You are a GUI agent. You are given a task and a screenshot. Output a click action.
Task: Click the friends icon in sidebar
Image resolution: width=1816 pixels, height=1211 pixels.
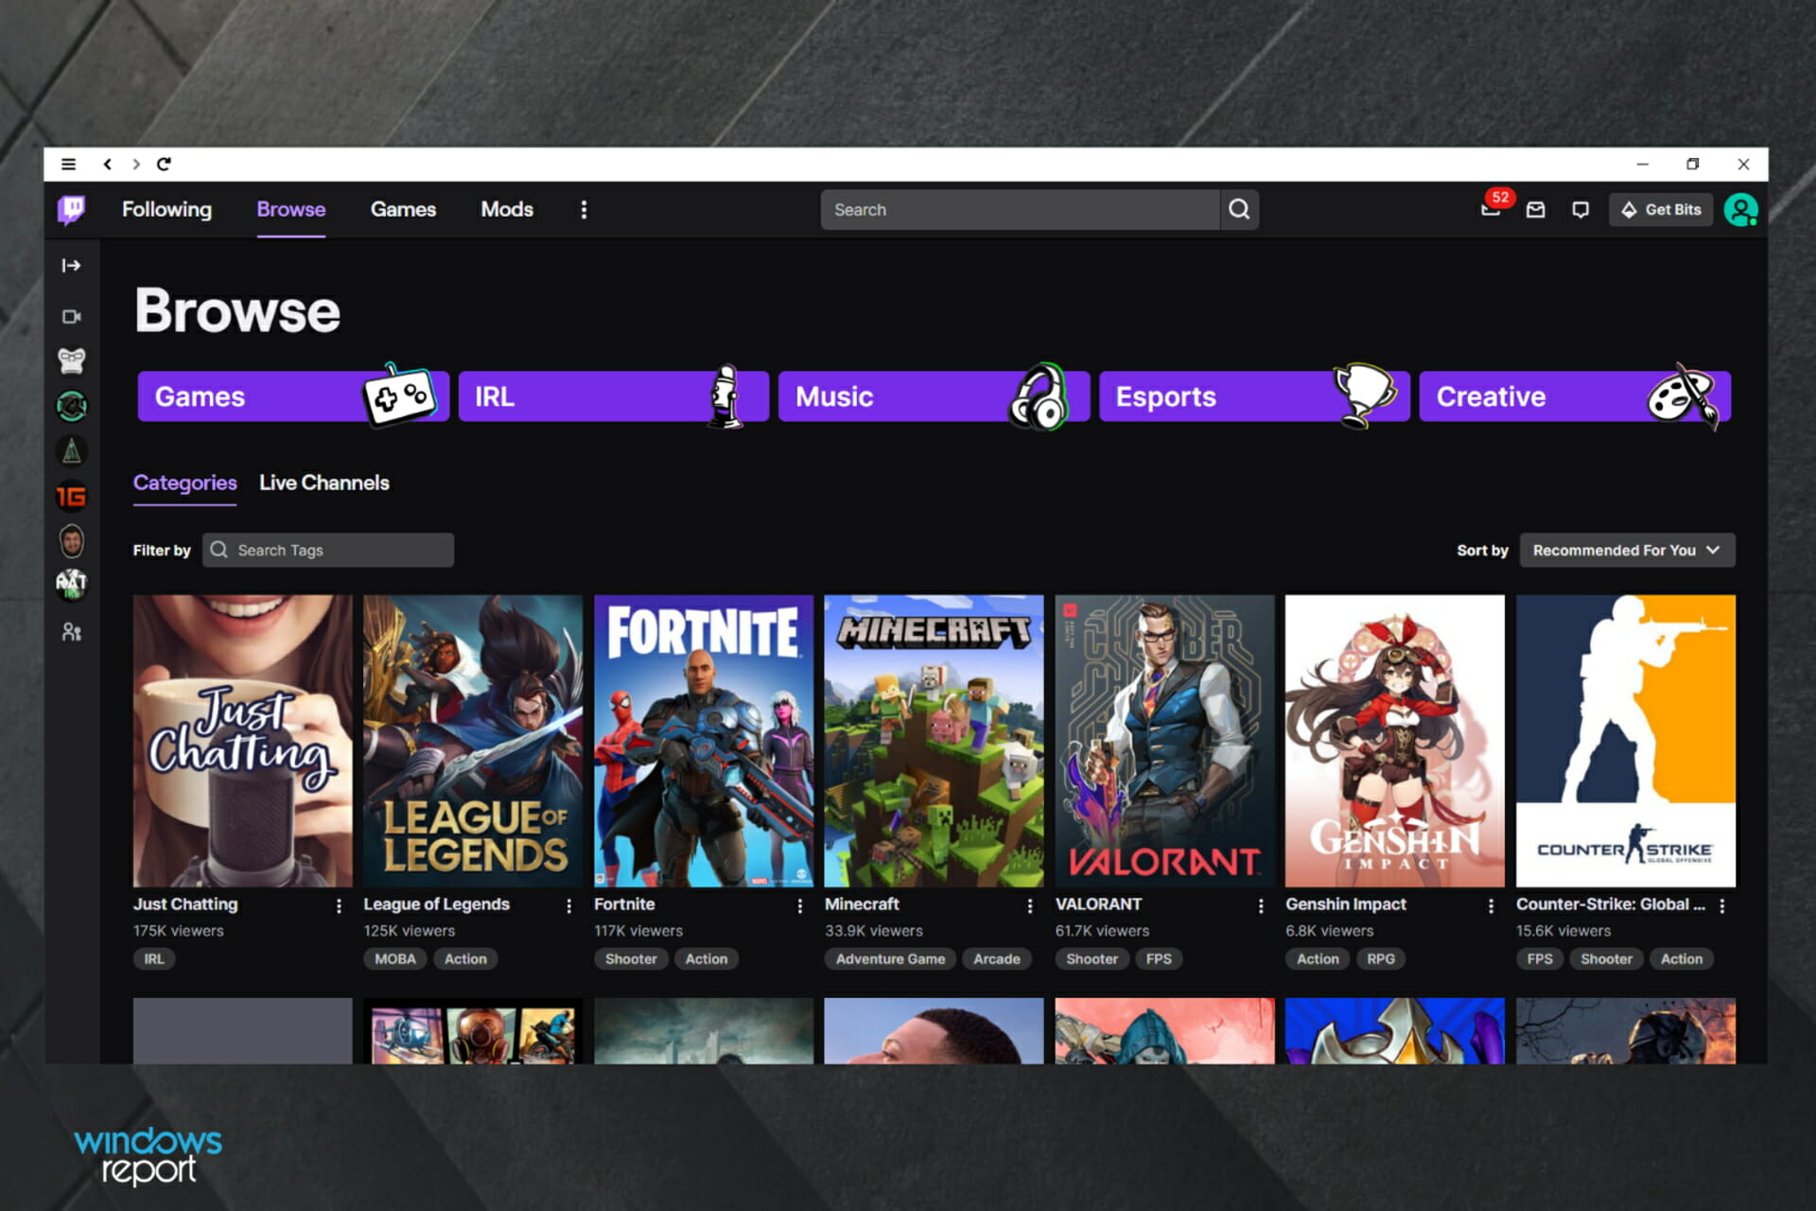(71, 632)
